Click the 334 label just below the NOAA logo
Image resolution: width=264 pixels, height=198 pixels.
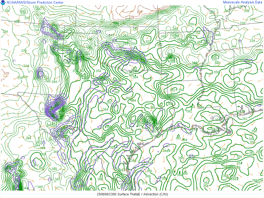pyautogui.click(x=7, y=11)
